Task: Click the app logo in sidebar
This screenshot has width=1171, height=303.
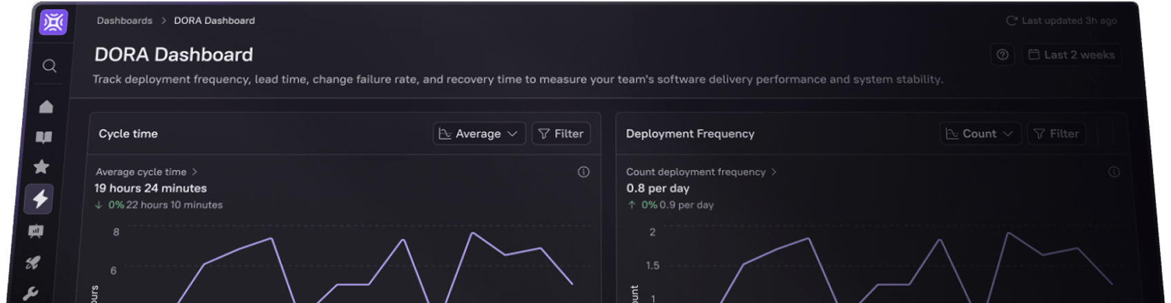Action: tap(53, 23)
